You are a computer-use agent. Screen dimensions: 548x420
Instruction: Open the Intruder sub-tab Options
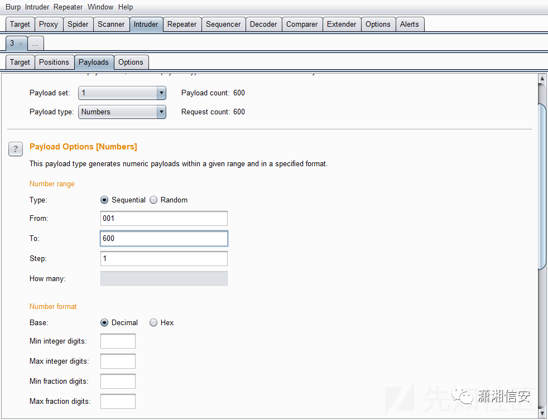tap(131, 62)
